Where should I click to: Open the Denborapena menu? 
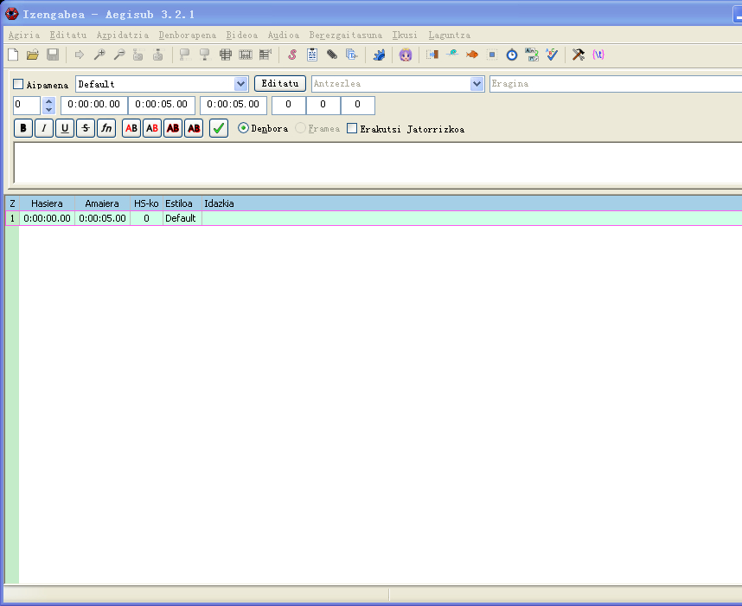pyautogui.click(x=188, y=35)
